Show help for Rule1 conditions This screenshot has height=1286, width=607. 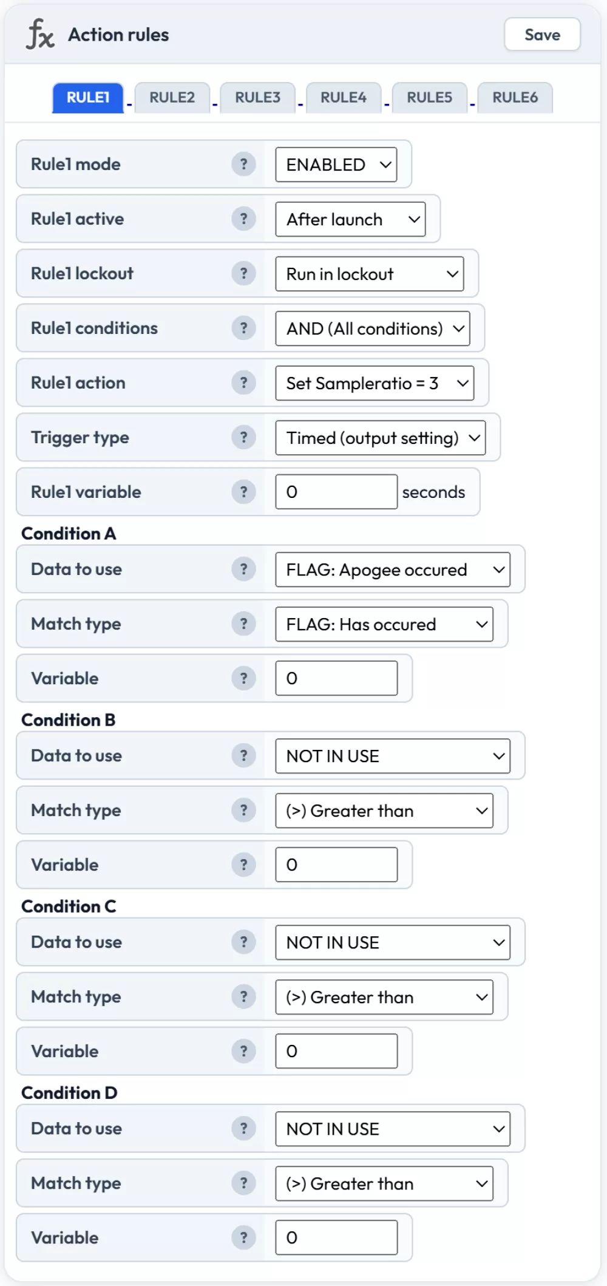pos(243,328)
